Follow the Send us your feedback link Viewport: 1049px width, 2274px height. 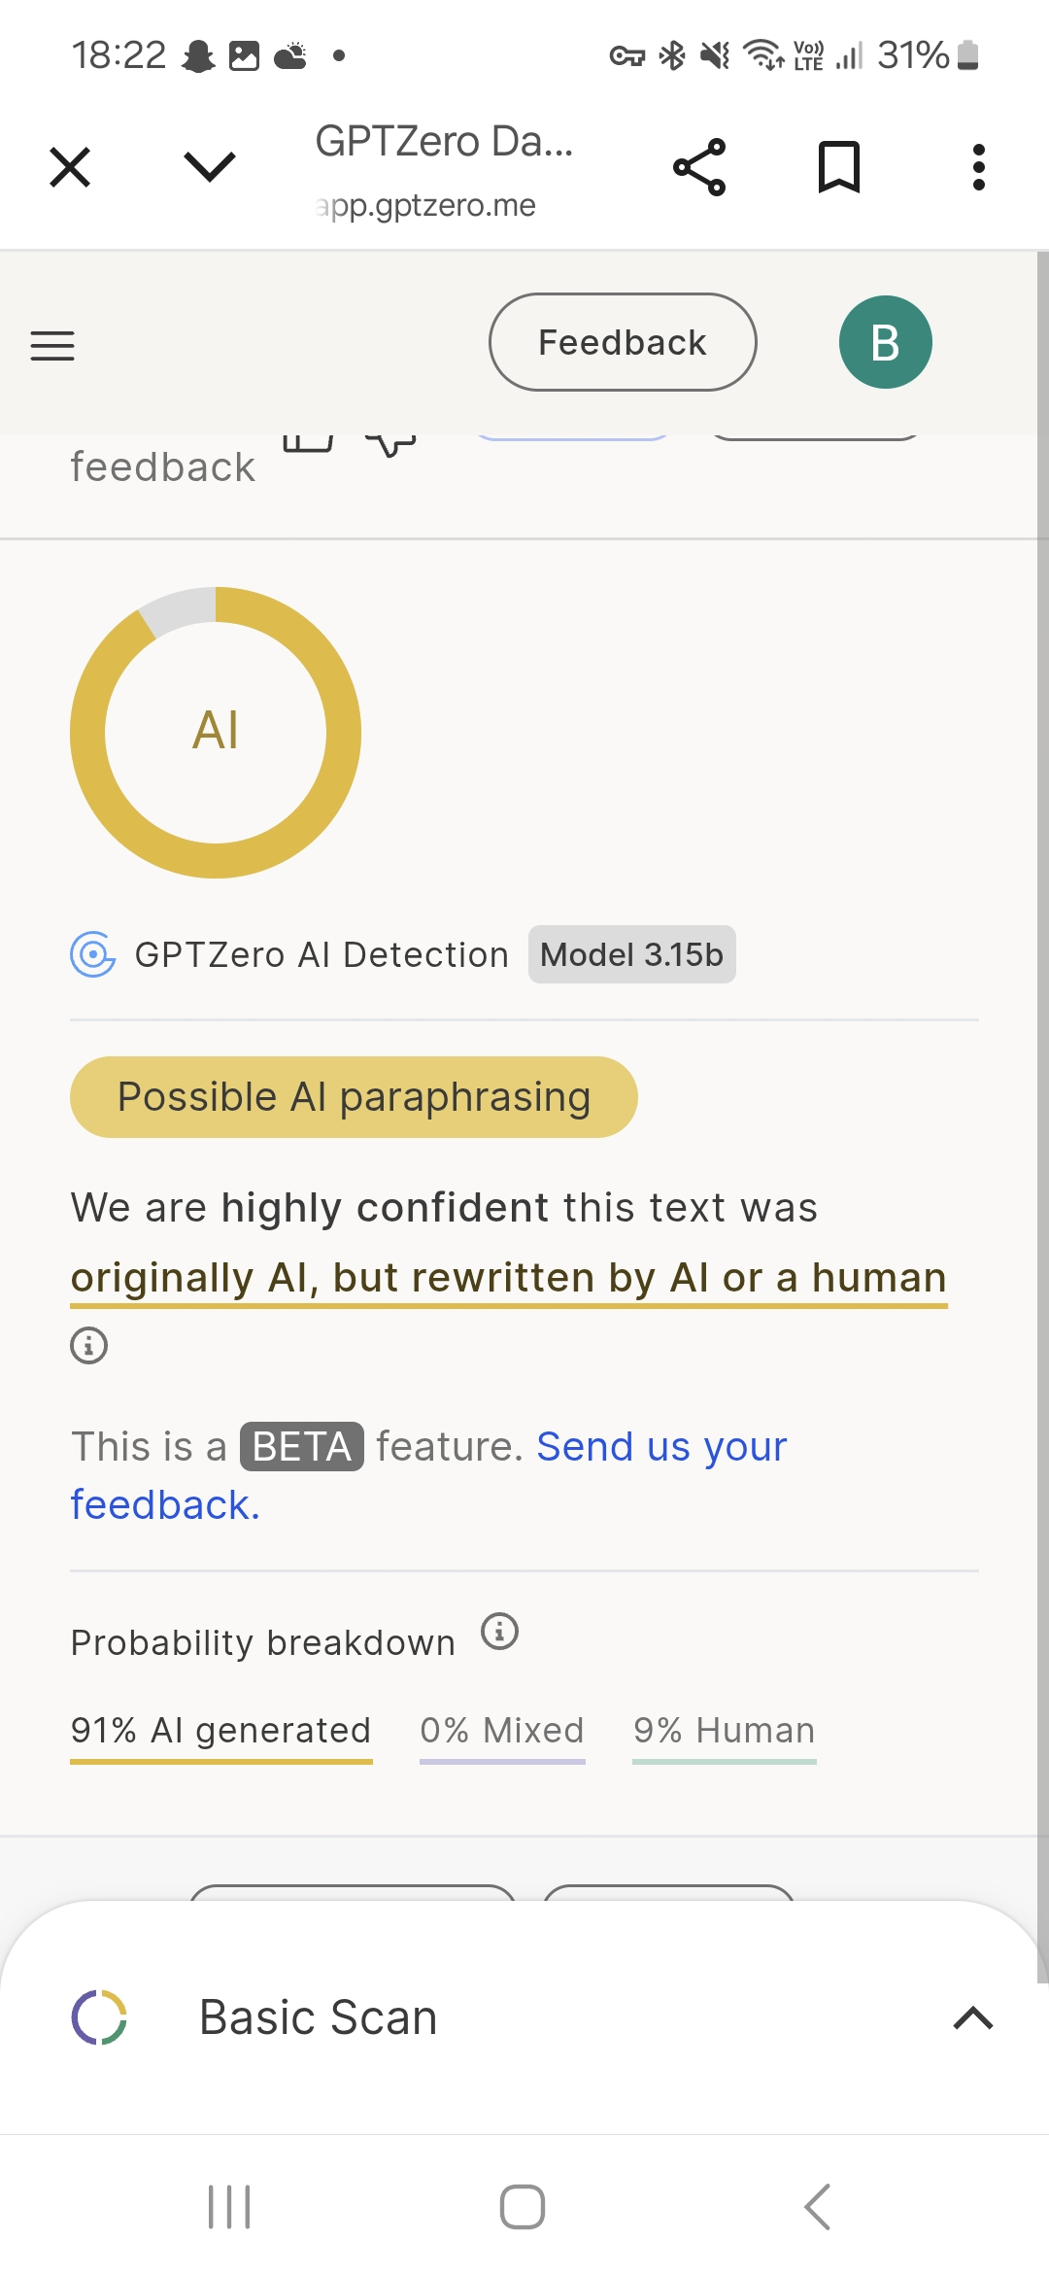(660, 1446)
